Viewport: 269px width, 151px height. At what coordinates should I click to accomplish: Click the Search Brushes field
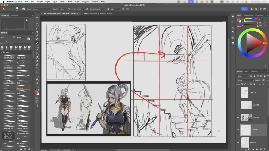click(x=17, y=43)
